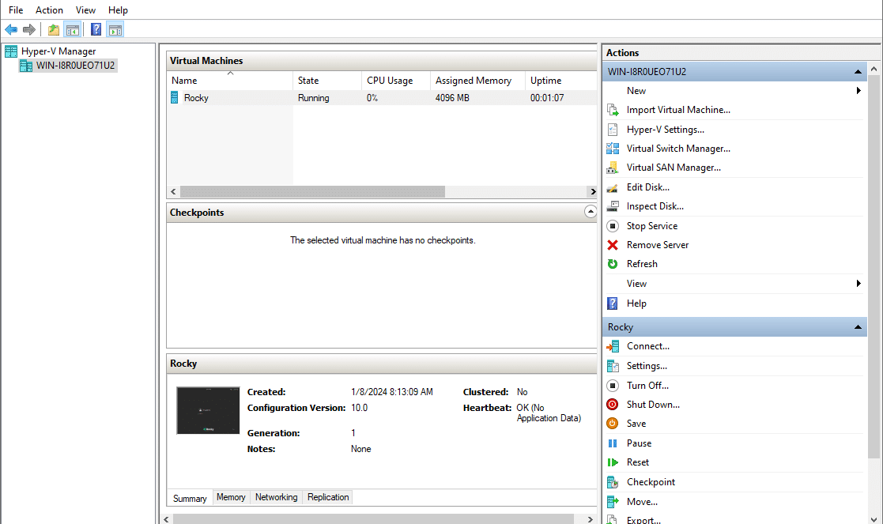This screenshot has height=524, width=883.
Task: Collapse the WIN-I8R0UEO71U2 actions section
Action: [858, 72]
